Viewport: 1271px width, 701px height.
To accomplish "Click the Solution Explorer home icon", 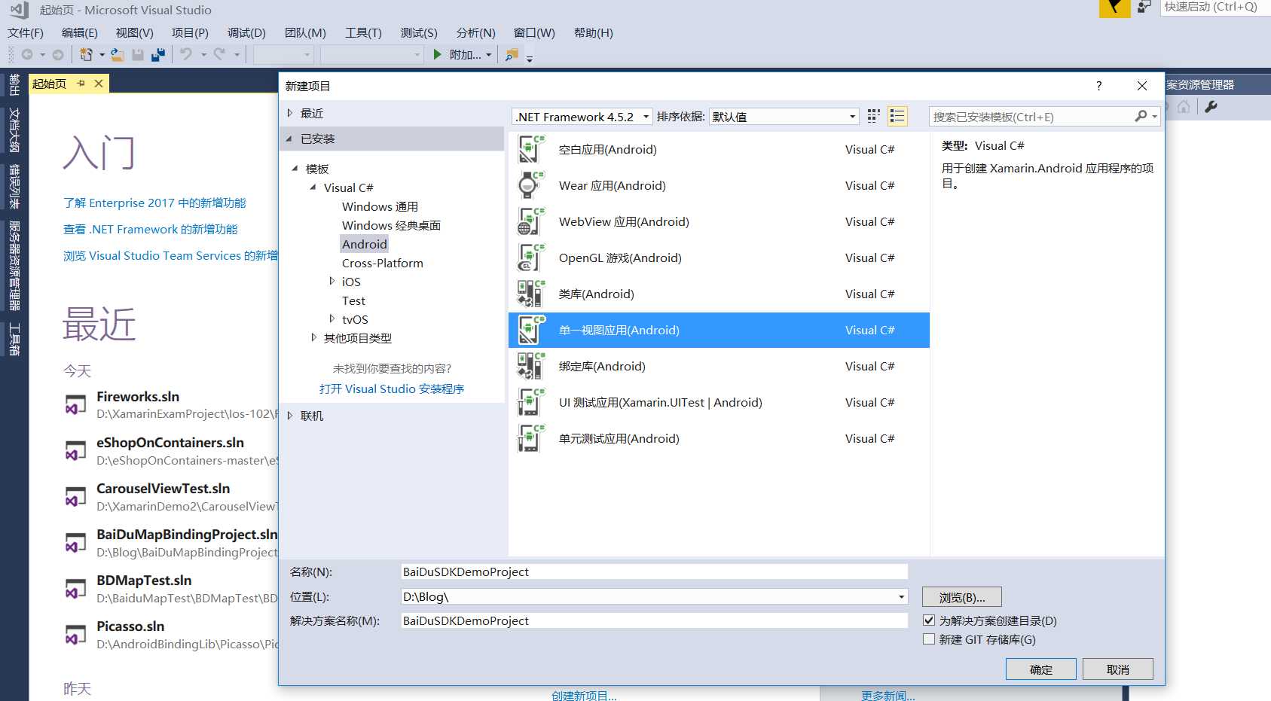I will pyautogui.click(x=1184, y=107).
